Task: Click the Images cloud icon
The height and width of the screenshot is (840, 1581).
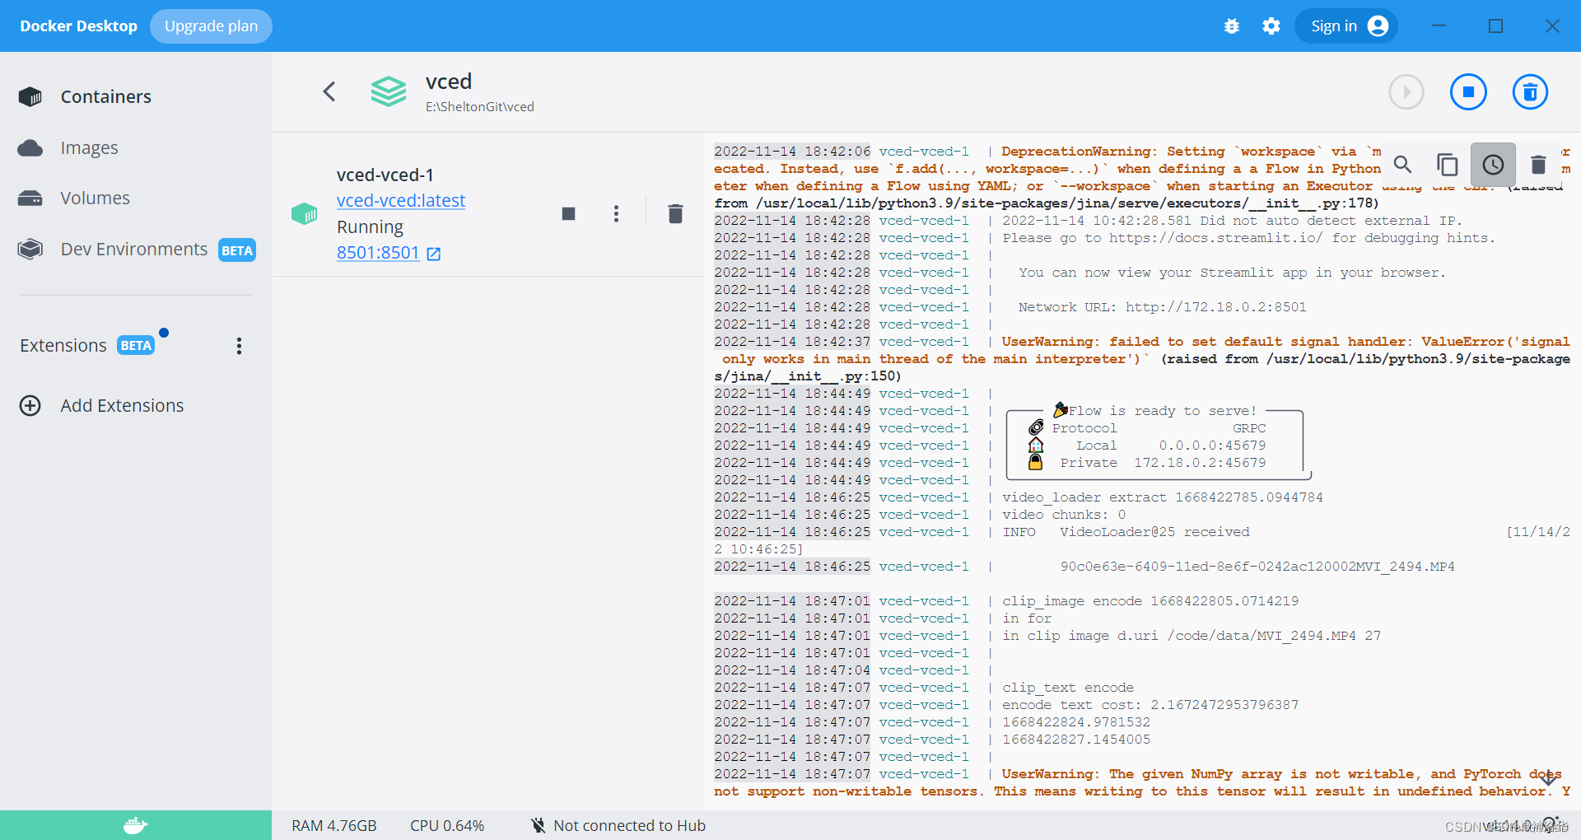Action: coord(30,148)
